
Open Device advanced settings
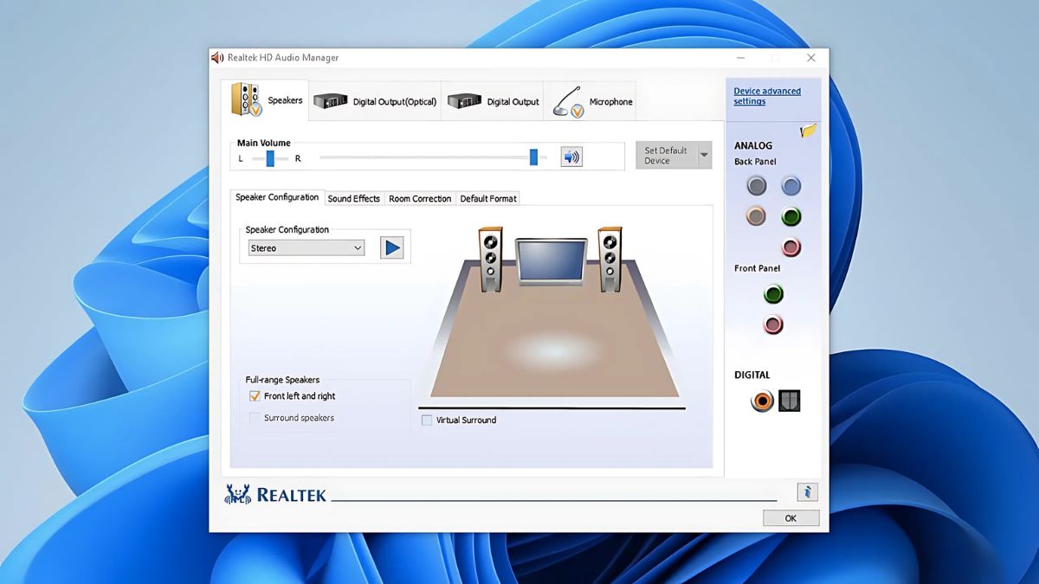tap(765, 95)
